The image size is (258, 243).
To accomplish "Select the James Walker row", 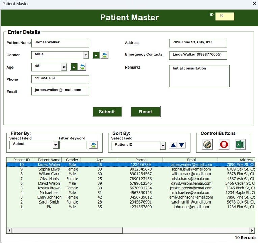I will 131,165.
